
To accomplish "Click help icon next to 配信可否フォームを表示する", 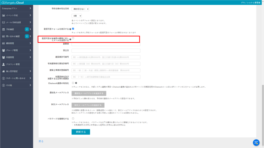I will pyautogui.click(x=70, y=29).
